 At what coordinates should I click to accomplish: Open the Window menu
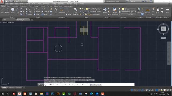[69, 4]
